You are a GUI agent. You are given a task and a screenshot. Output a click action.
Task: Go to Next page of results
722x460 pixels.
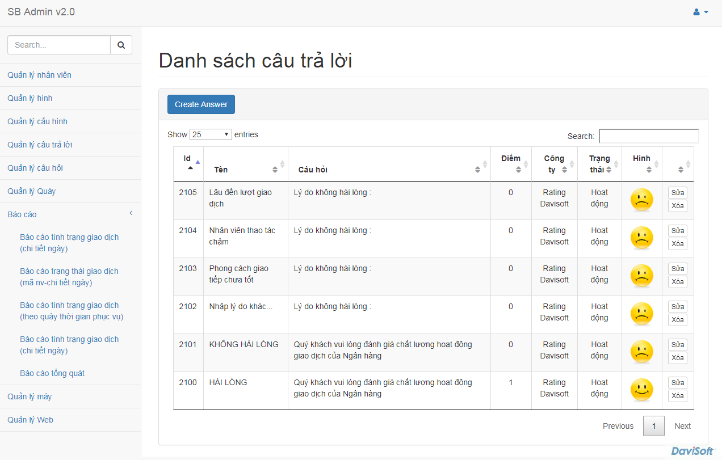tap(682, 426)
